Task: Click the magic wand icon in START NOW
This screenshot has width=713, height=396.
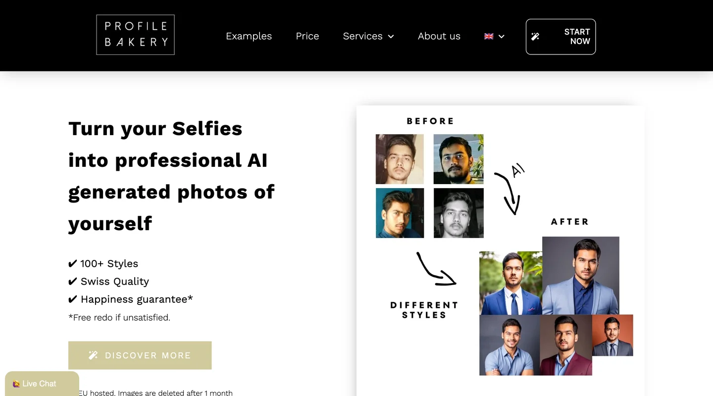Action: point(535,36)
